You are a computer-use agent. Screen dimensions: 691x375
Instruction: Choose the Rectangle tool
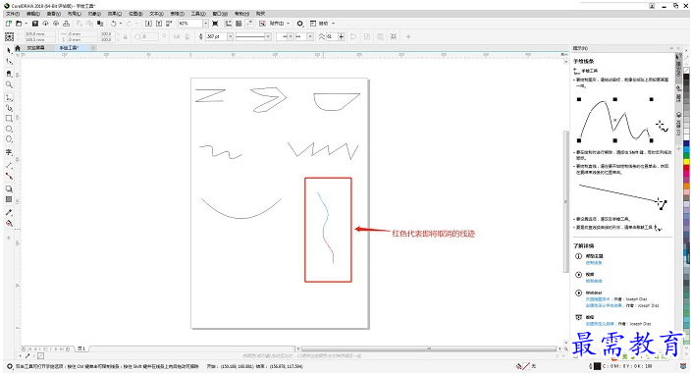click(9, 118)
